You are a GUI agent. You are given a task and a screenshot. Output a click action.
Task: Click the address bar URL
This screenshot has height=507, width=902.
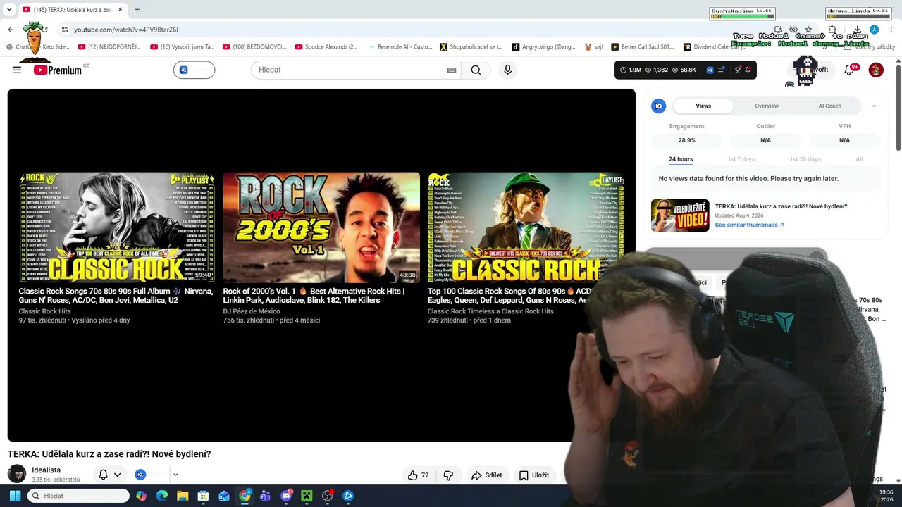pyautogui.click(x=126, y=30)
